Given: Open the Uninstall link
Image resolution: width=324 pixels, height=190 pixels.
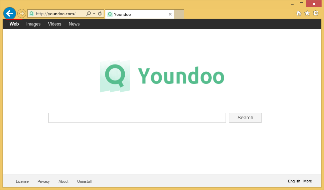Looking at the screenshot, I should [84, 181].
